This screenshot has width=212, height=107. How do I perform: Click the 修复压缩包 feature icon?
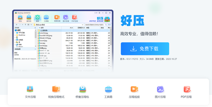click(x=82, y=89)
